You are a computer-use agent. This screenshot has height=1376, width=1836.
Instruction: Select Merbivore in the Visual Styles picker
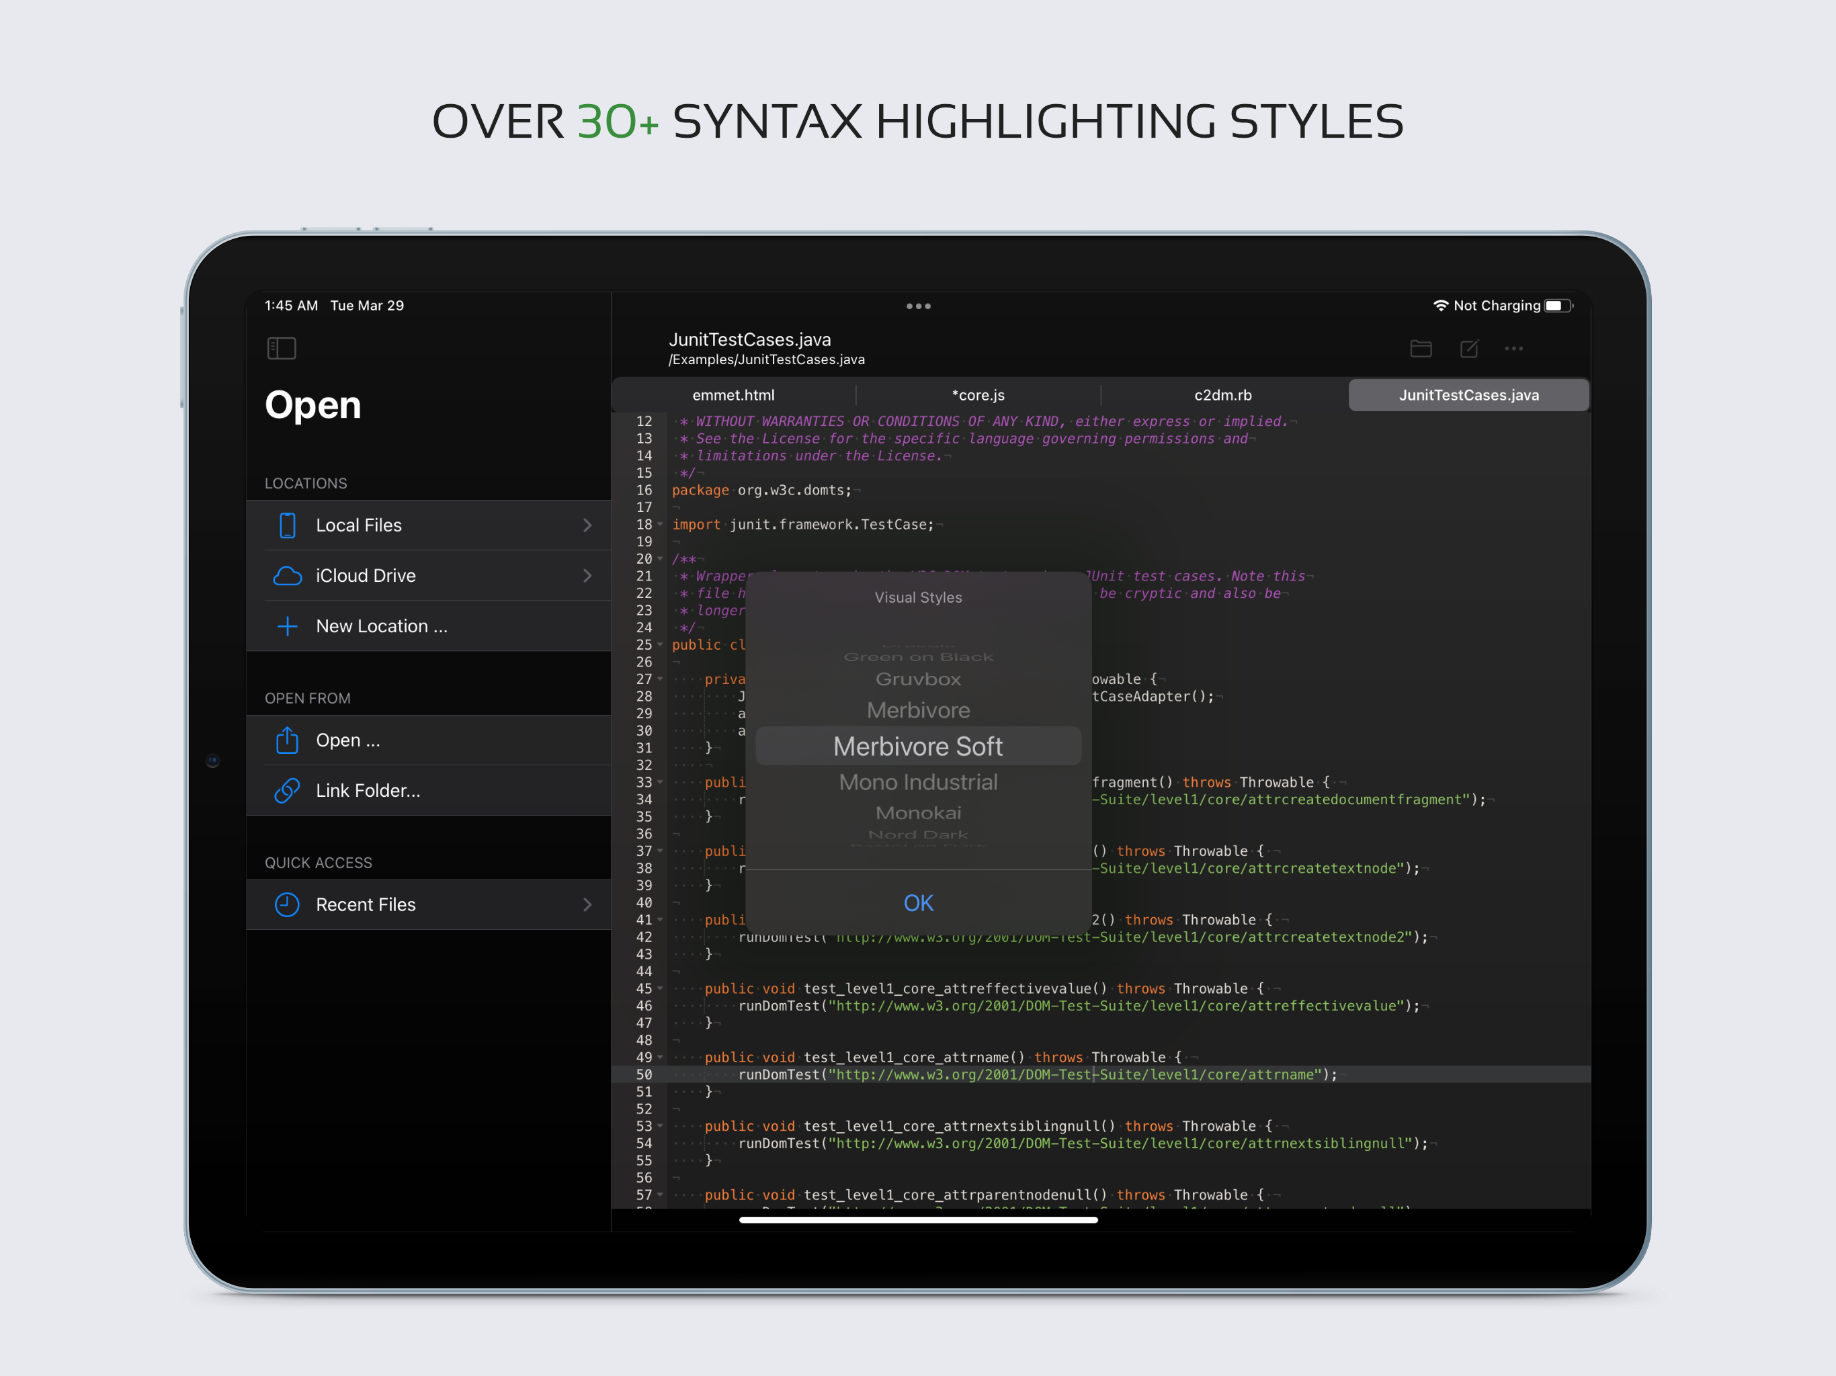(x=918, y=710)
